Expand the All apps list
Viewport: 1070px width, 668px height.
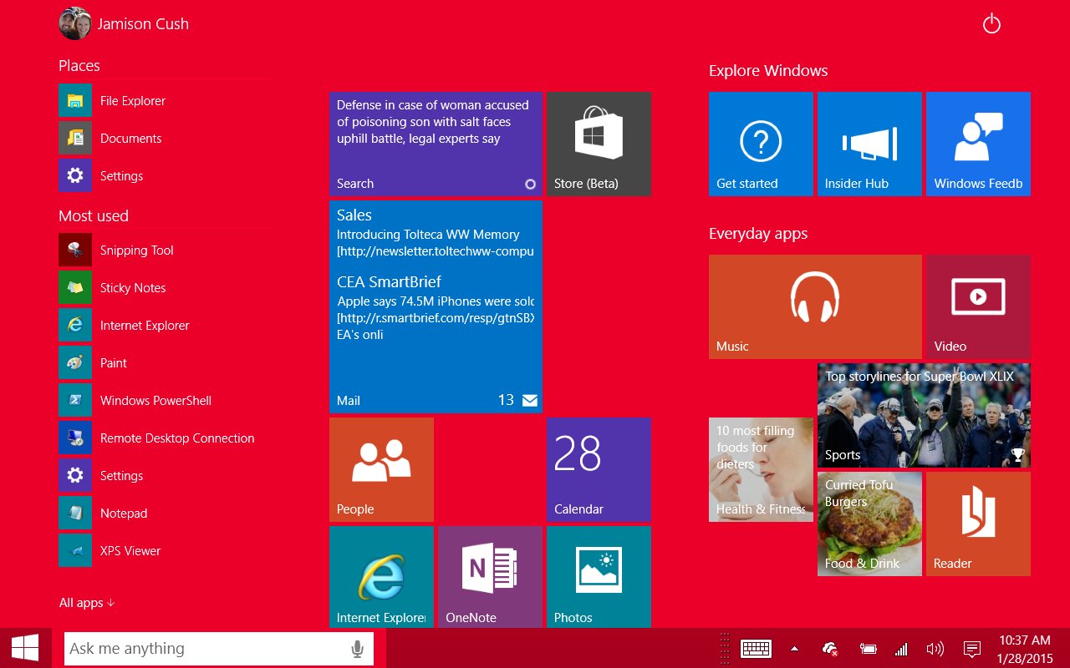point(87,602)
